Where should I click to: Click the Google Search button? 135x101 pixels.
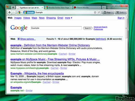coord(87,28)
